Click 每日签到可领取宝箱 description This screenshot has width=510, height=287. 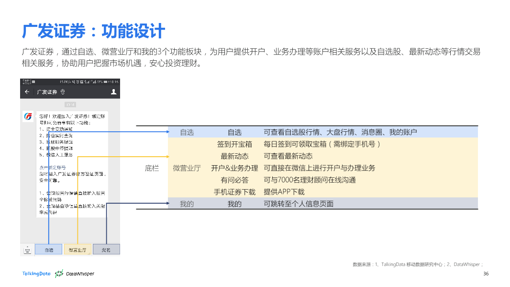coord(322,144)
